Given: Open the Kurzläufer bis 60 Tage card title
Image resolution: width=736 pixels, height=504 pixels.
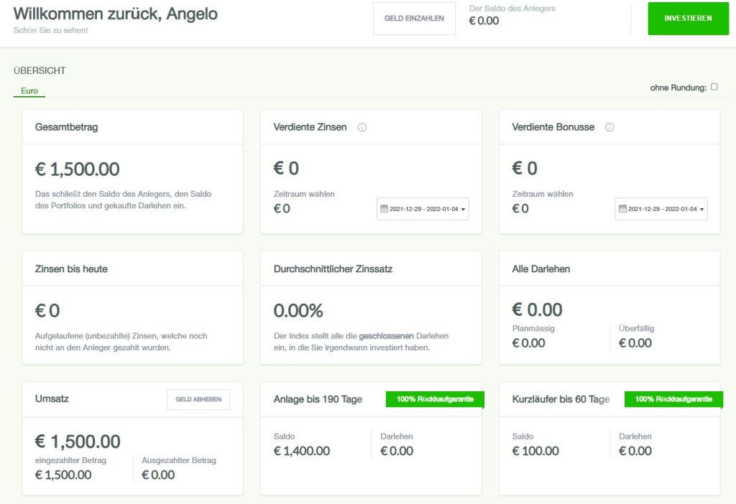Looking at the screenshot, I should 561,399.
